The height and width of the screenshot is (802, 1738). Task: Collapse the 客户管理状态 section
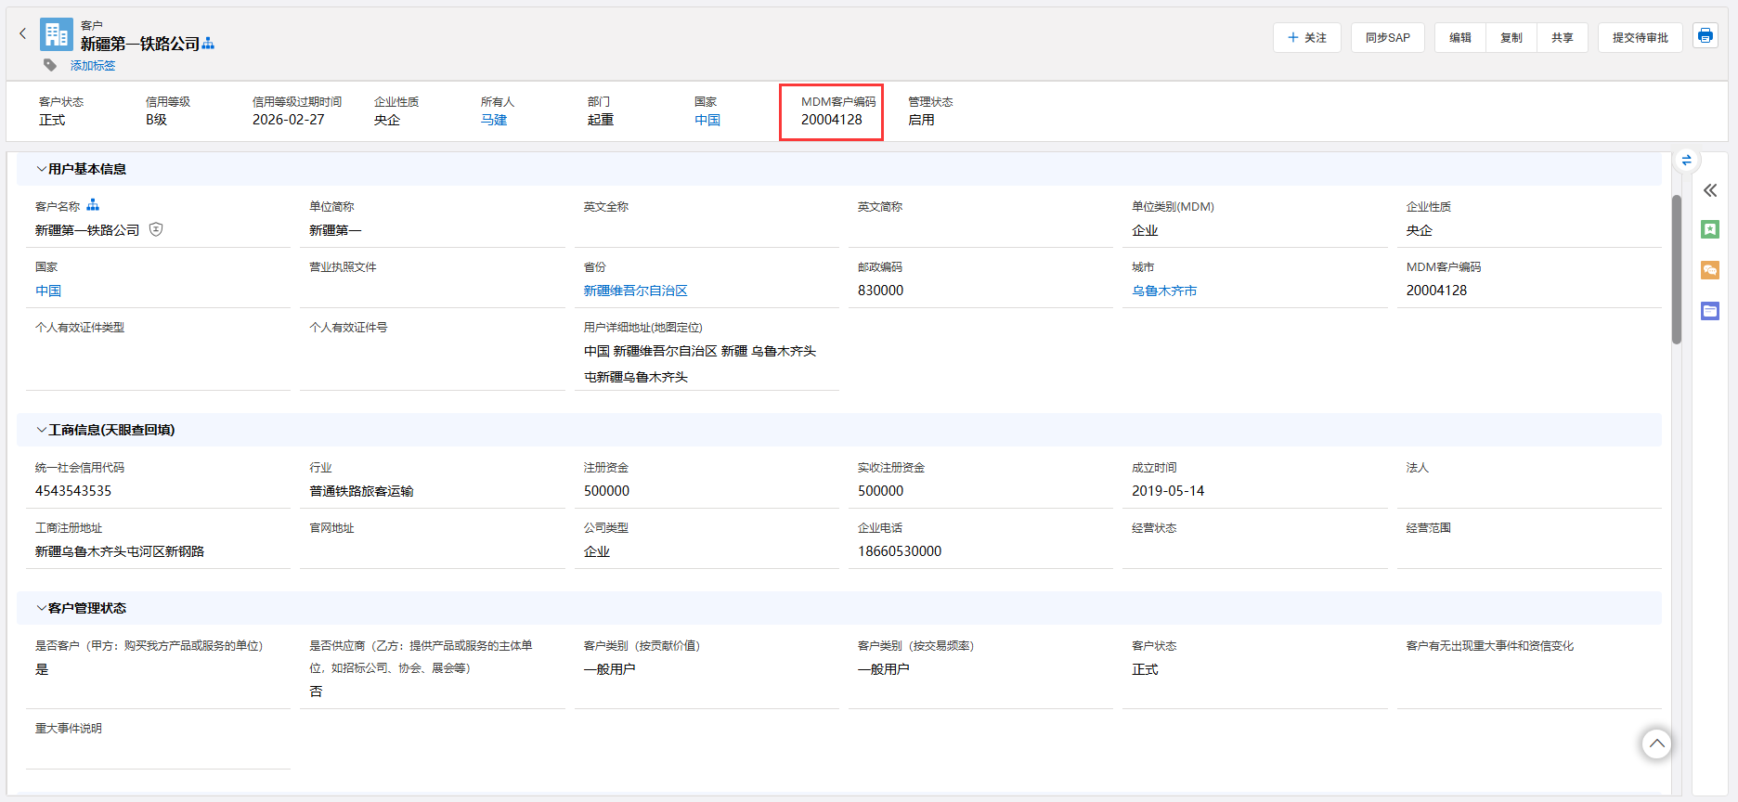[42, 608]
